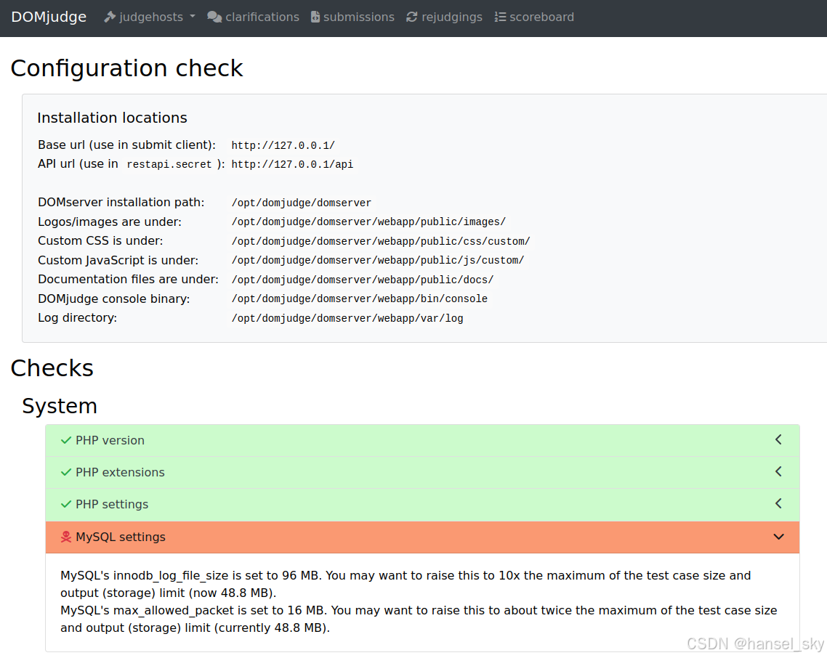Click the judgehosts wrench icon
Viewport: 827px width, 658px height.
coord(110,17)
